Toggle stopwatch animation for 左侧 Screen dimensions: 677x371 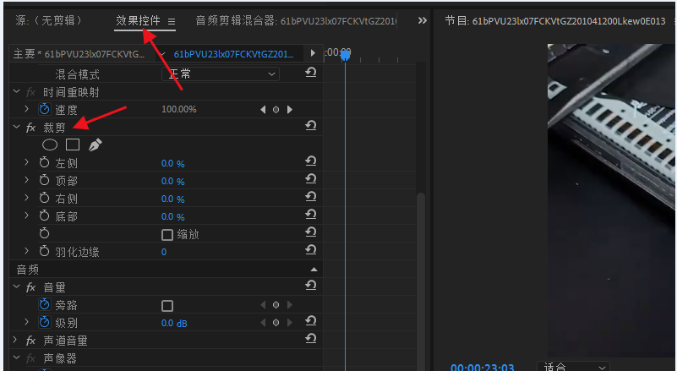tap(45, 163)
